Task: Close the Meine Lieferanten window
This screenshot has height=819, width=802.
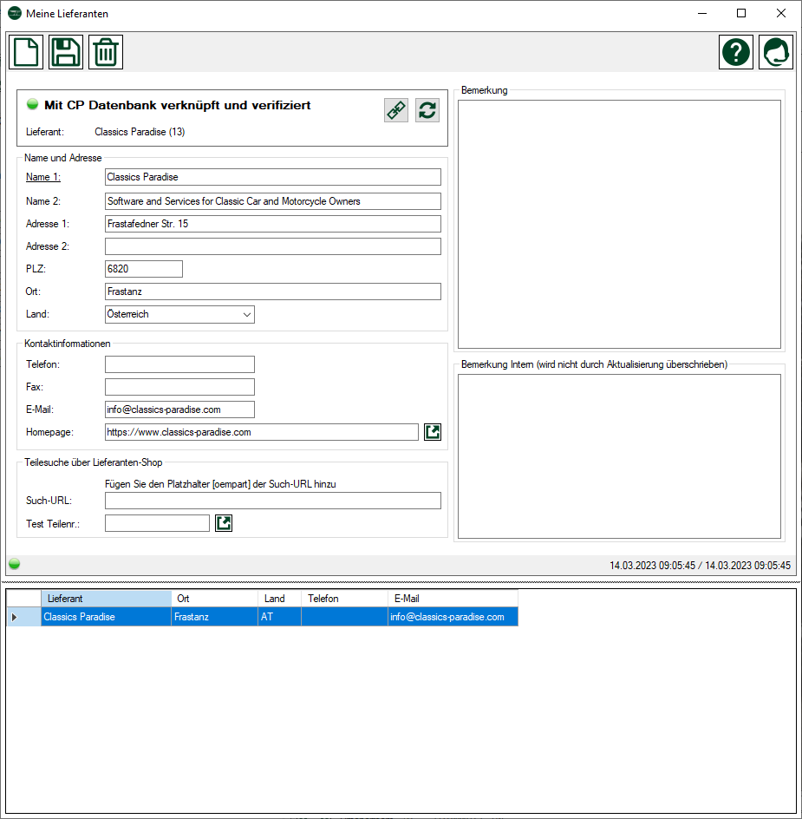Action: coord(780,13)
